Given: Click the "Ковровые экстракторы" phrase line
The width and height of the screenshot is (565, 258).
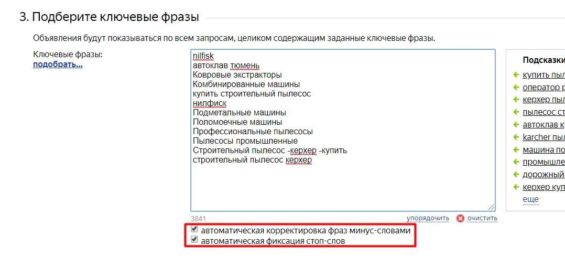Looking at the screenshot, I should tap(237, 75).
